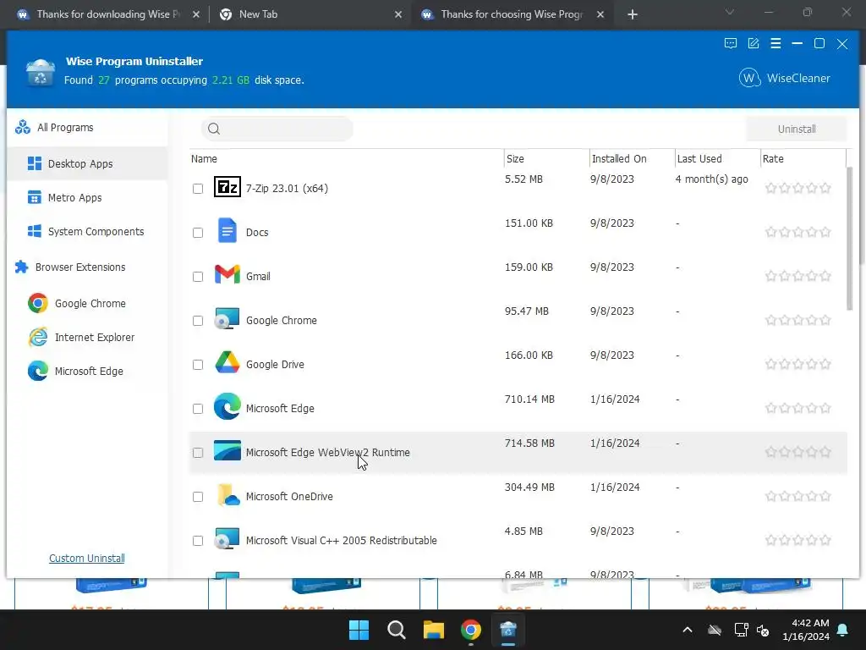The height and width of the screenshot is (650, 866).
Task: Rate 7-Zip using its star rating
Action: pos(797,188)
